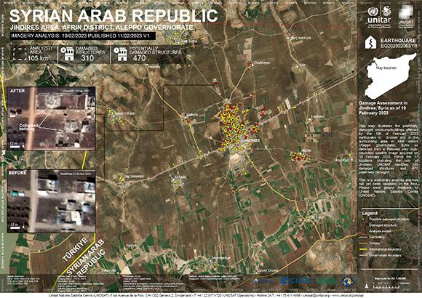Click the damaged structures building icon

[x=68, y=54]
